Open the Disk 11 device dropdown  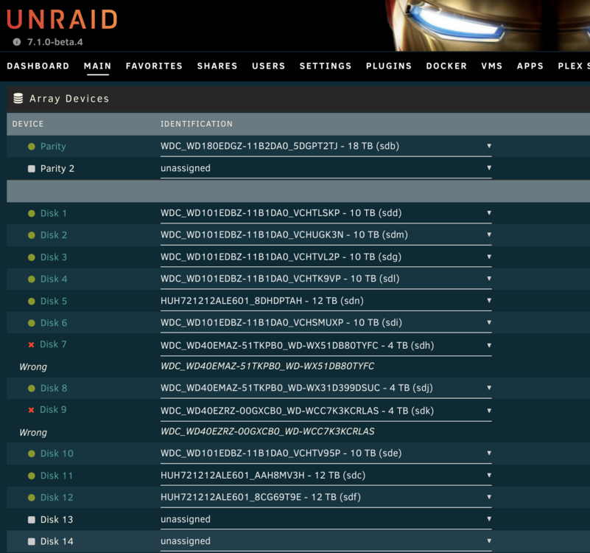[x=326, y=476]
